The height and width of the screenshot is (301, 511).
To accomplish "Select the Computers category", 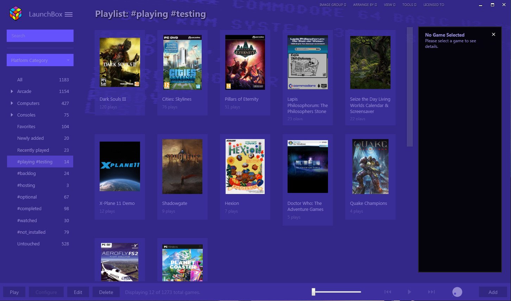I will tap(40, 103).
